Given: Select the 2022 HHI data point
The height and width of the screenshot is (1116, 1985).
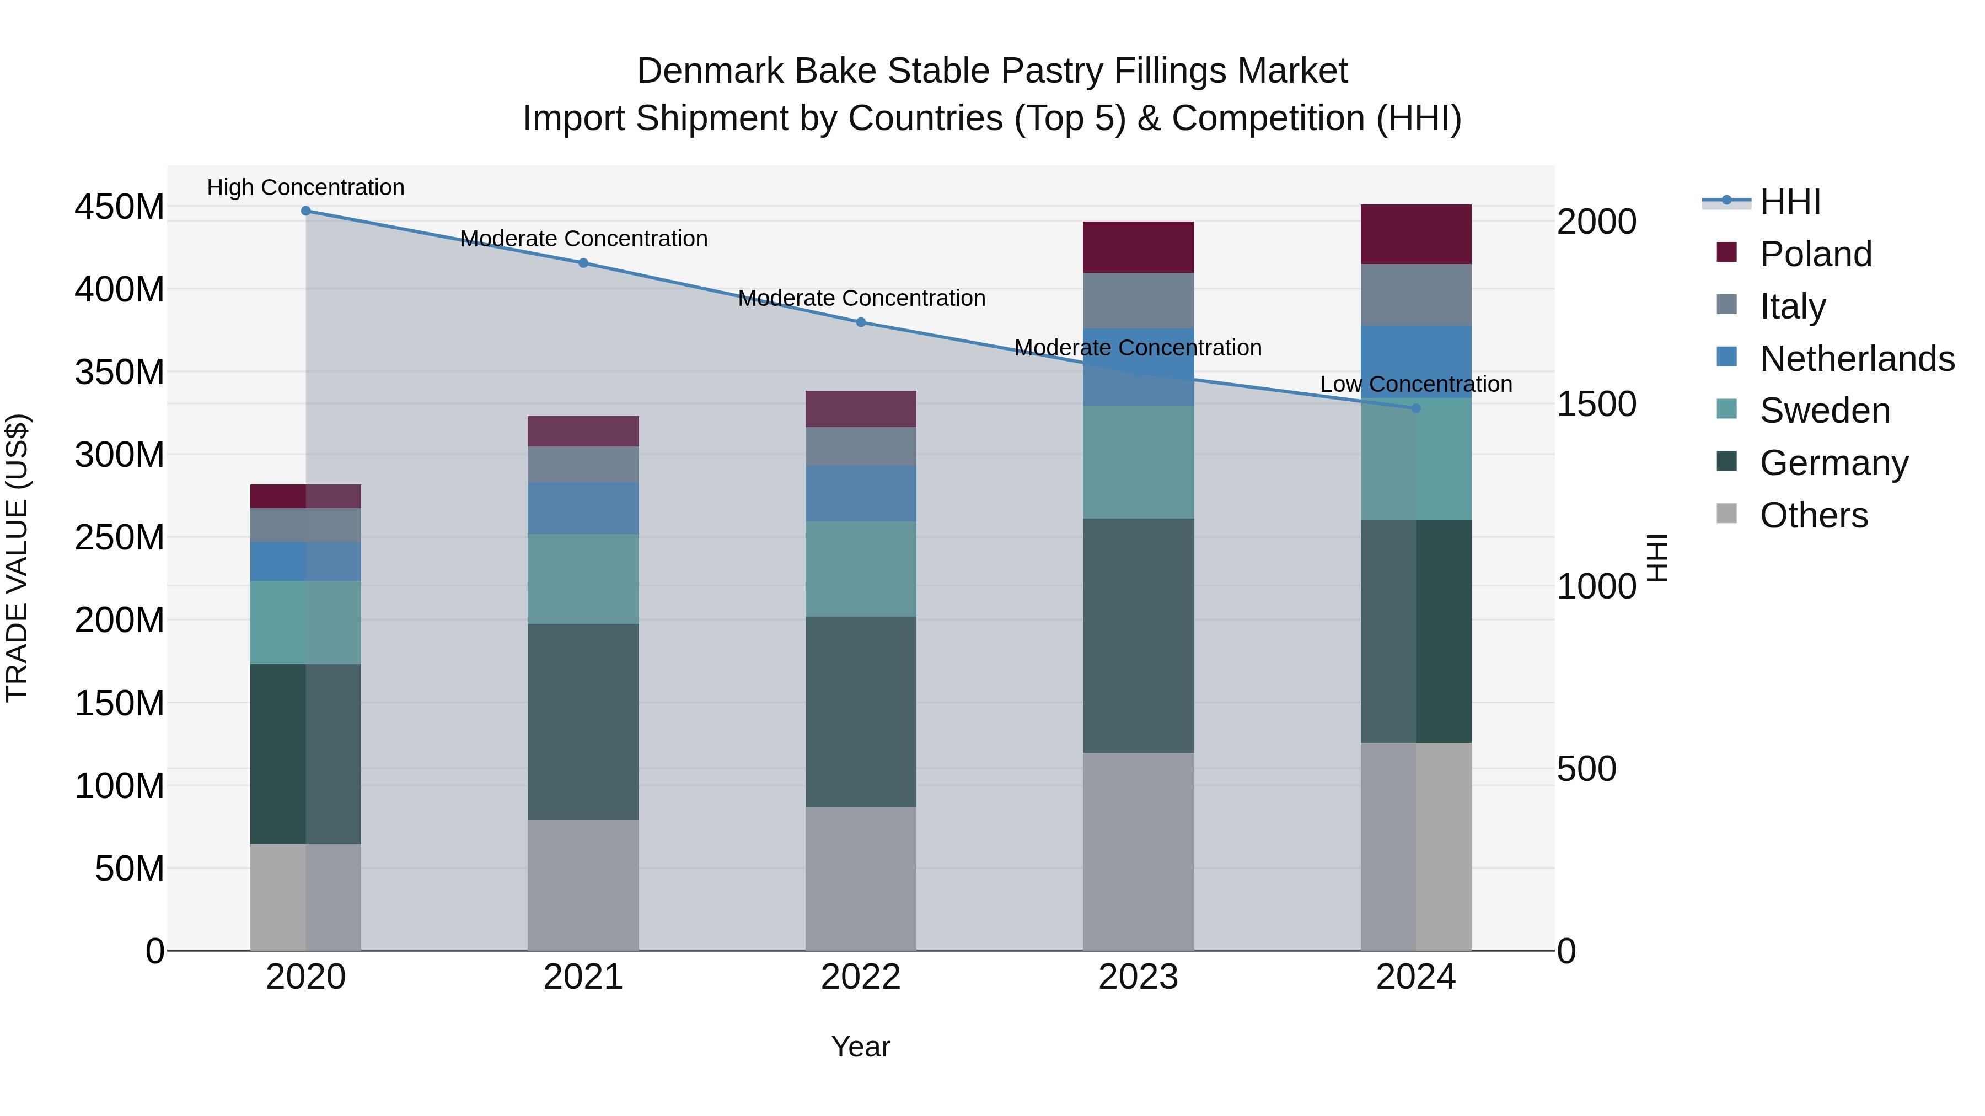Looking at the screenshot, I should [x=861, y=323].
